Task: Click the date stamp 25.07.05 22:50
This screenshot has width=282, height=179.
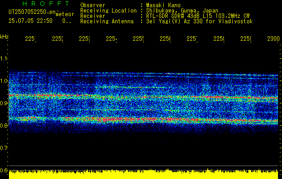Action: (30, 21)
